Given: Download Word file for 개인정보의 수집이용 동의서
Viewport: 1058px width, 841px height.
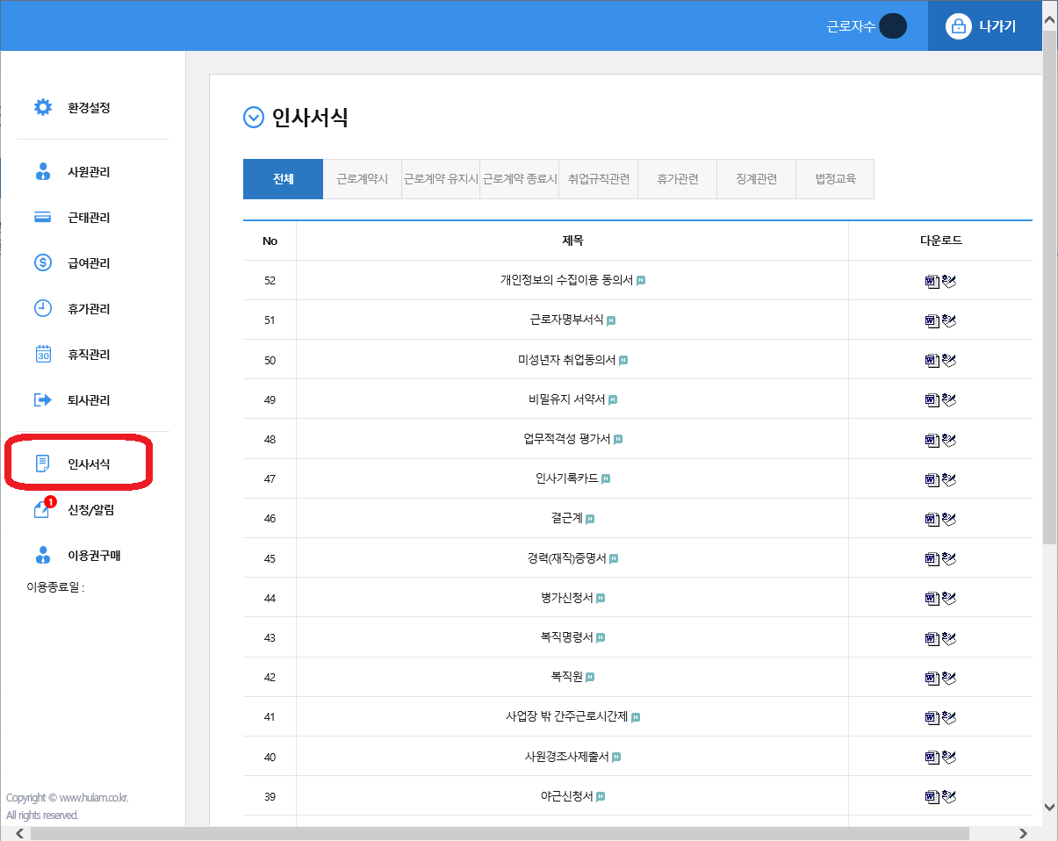Looking at the screenshot, I should (x=932, y=281).
